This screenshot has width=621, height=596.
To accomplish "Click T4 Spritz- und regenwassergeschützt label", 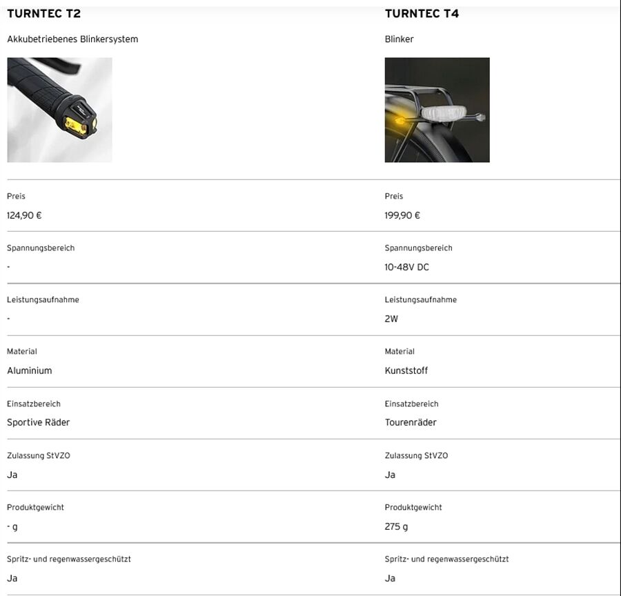I will pos(446,559).
